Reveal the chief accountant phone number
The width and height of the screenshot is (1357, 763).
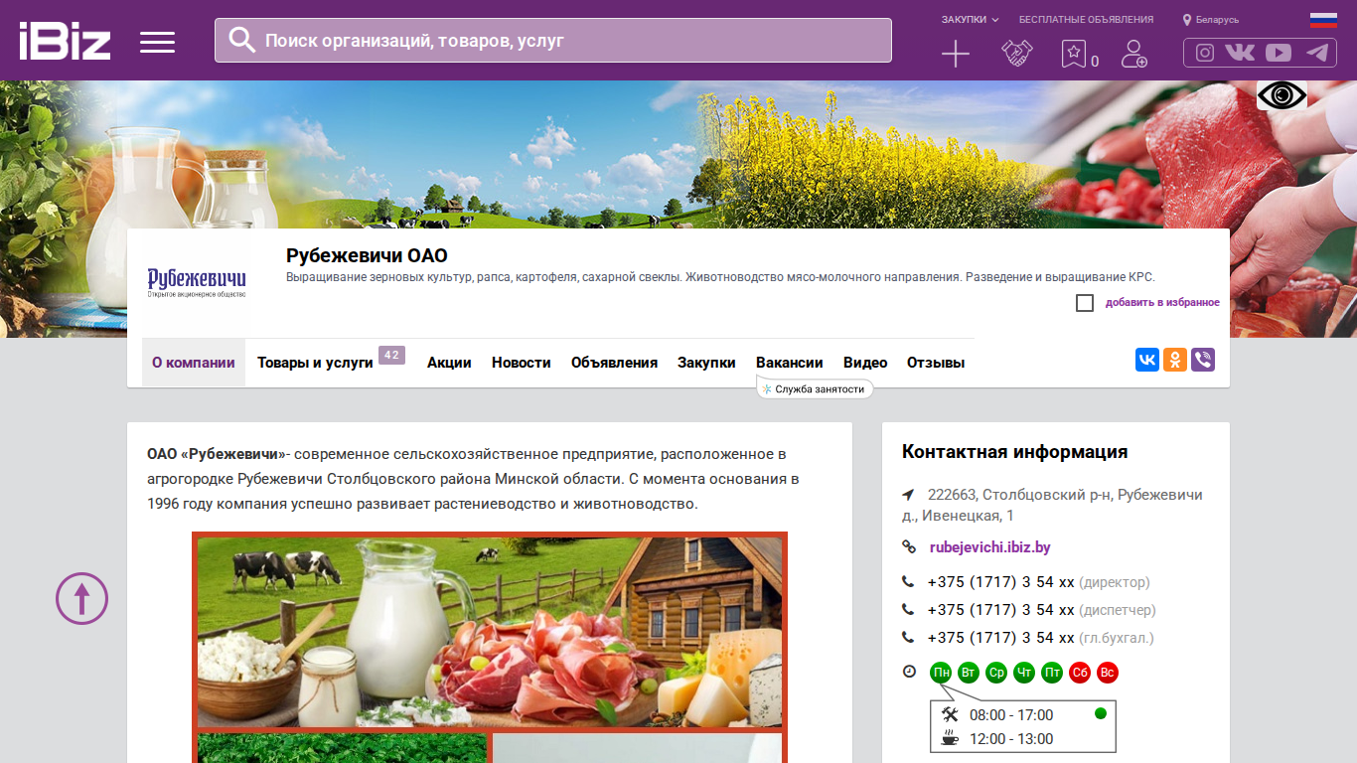click(x=1001, y=638)
